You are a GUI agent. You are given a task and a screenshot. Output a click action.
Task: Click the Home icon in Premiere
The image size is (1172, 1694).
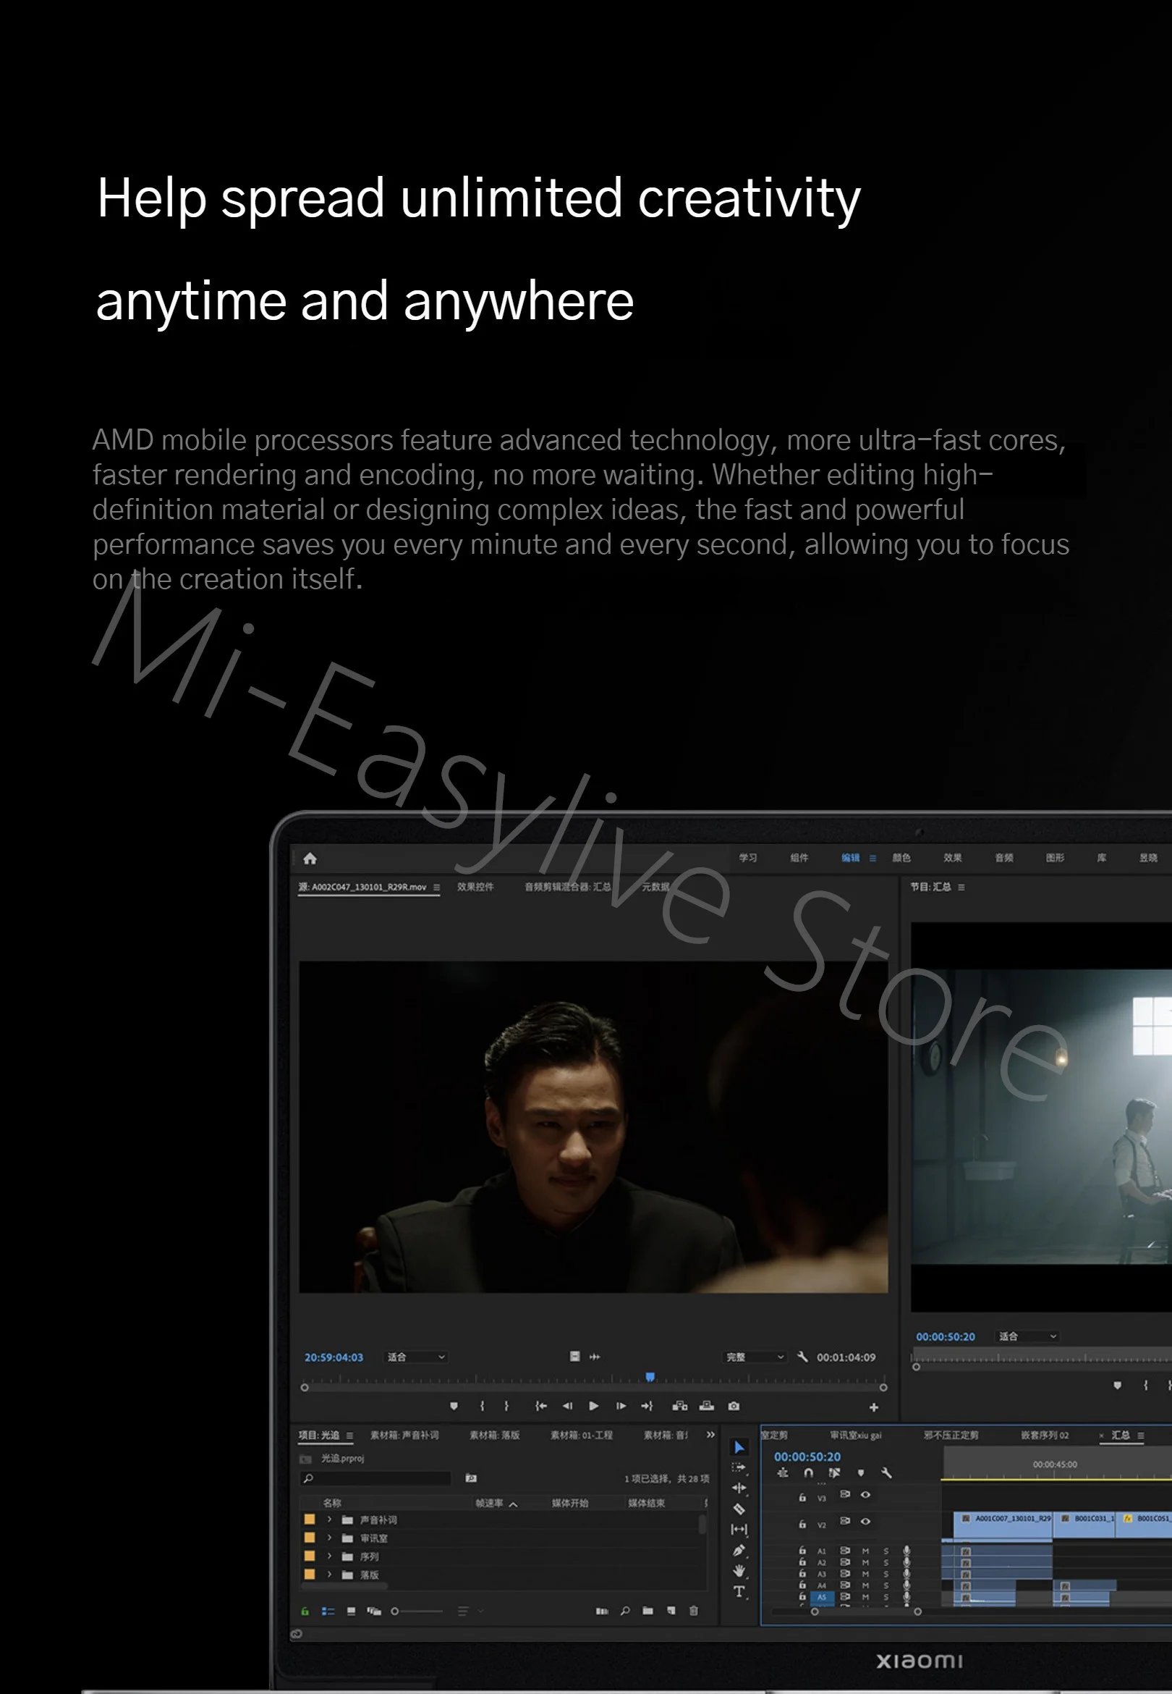310,858
